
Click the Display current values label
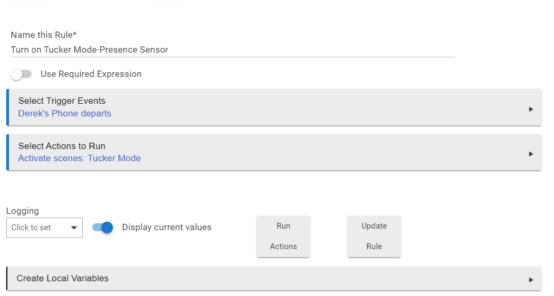coord(167,228)
